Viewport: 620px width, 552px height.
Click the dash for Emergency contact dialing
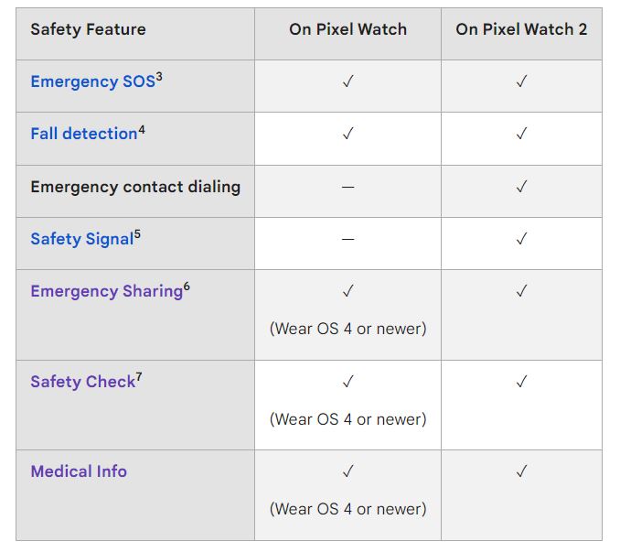(x=348, y=187)
